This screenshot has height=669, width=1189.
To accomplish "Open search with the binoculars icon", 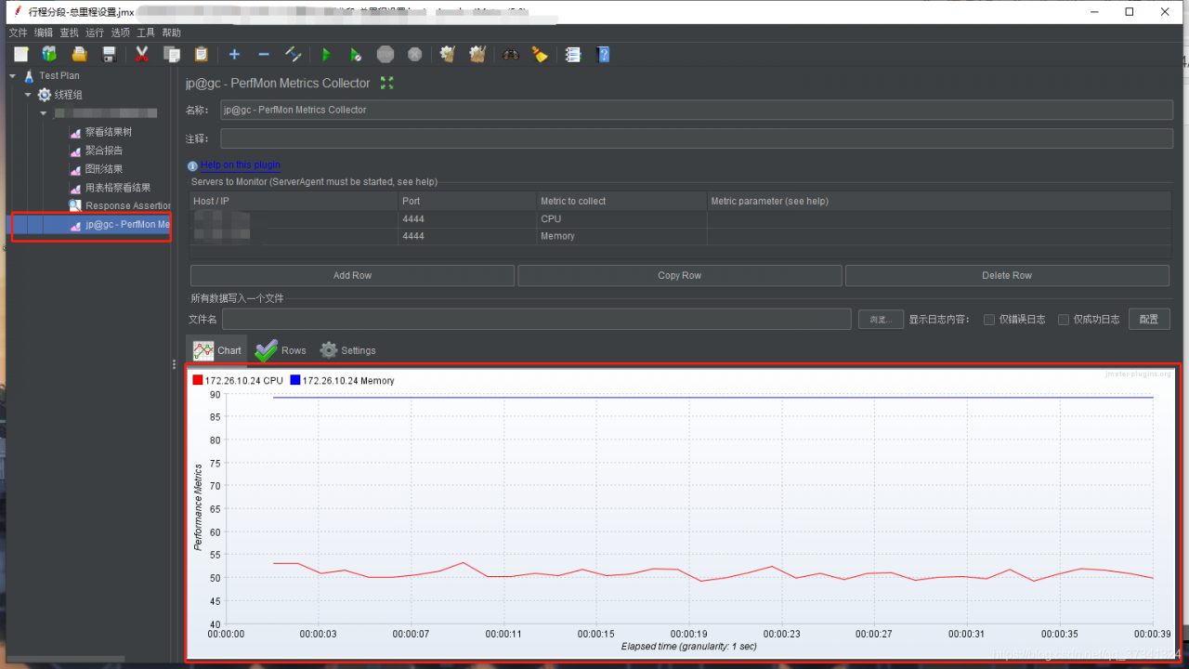I will point(510,55).
